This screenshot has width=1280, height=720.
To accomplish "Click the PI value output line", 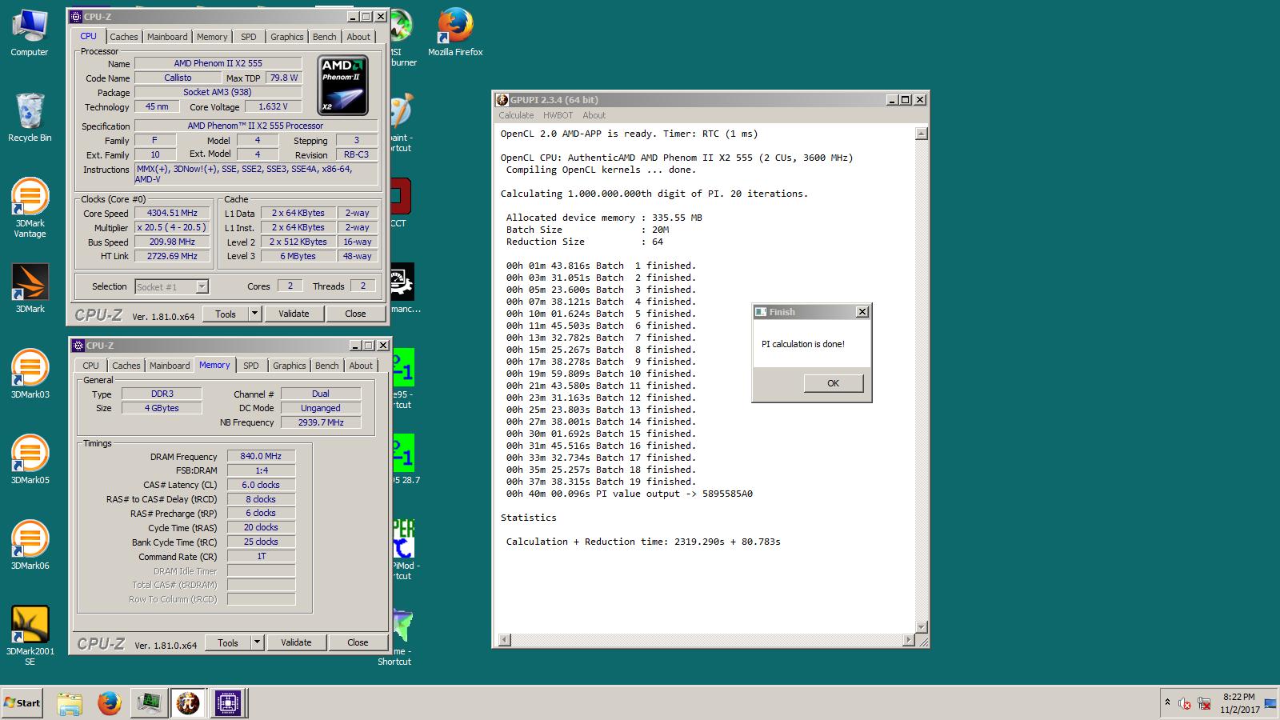I will [629, 494].
